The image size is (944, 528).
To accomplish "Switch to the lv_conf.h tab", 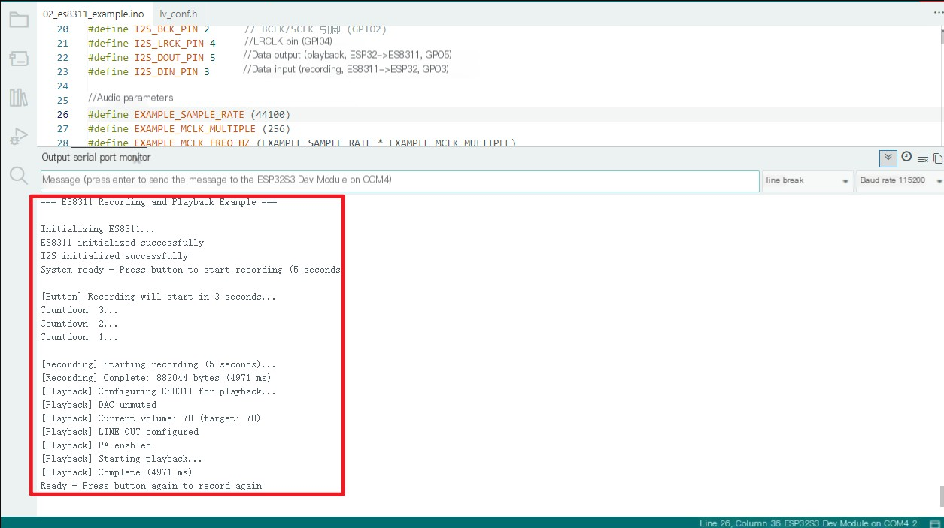I will pyautogui.click(x=178, y=14).
